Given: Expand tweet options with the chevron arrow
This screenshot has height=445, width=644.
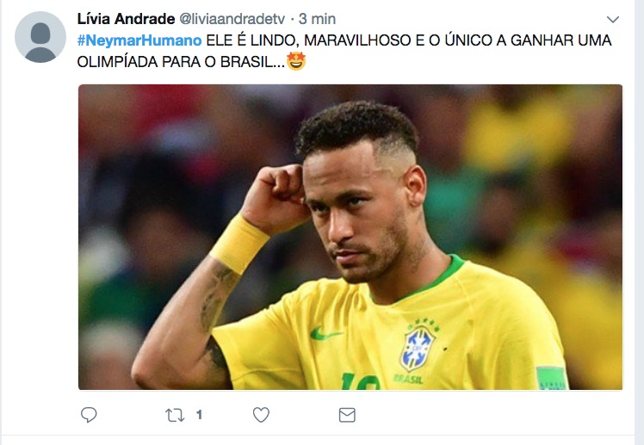Looking at the screenshot, I should (613, 19).
